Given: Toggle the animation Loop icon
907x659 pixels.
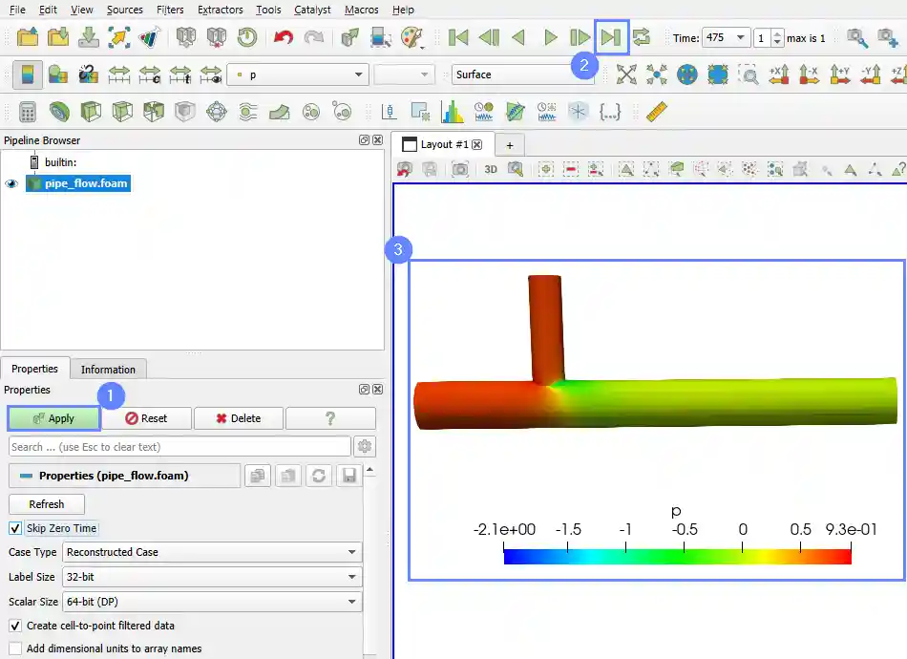Looking at the screenshot, I should click(642, 37).
